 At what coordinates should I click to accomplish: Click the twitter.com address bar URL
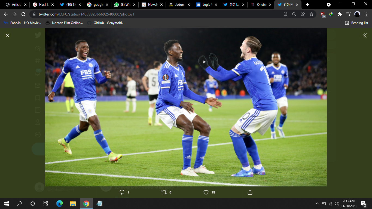87,14
